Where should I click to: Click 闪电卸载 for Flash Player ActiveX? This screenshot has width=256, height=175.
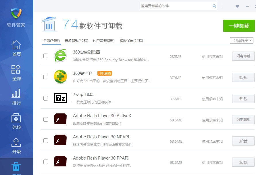pos(243,120)
